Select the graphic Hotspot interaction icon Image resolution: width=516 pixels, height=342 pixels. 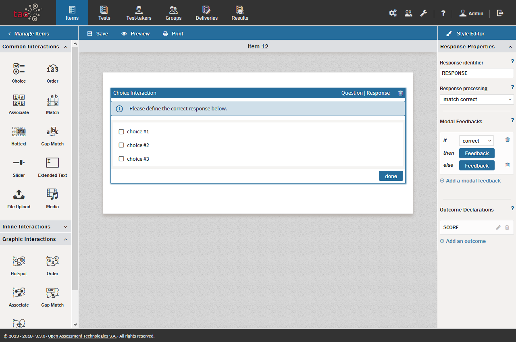(19, 261)
